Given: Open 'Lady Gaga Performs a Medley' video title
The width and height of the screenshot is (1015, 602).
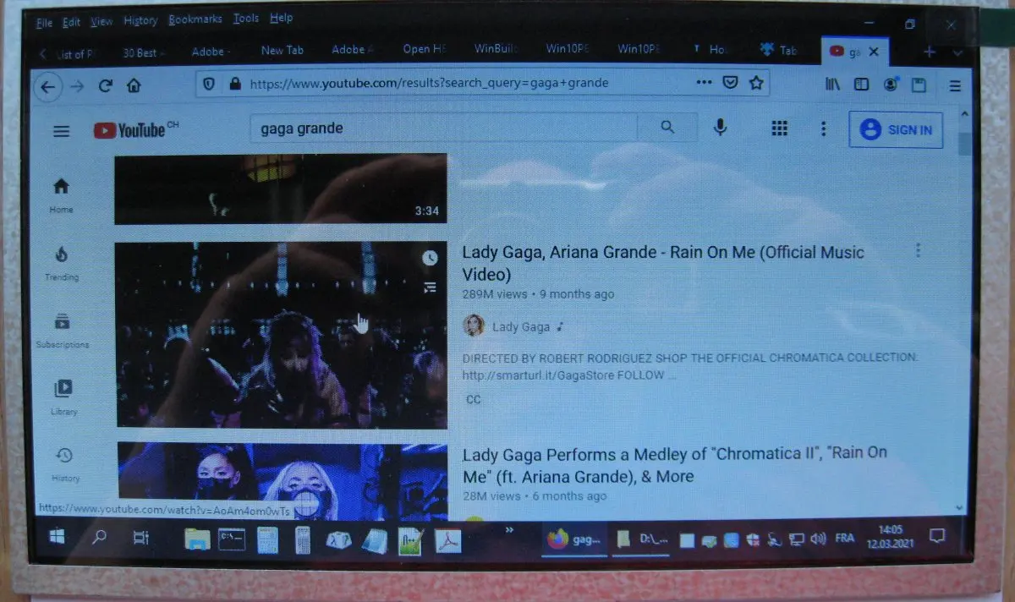Looking at the screenshot, I should [x=674, y=464].
